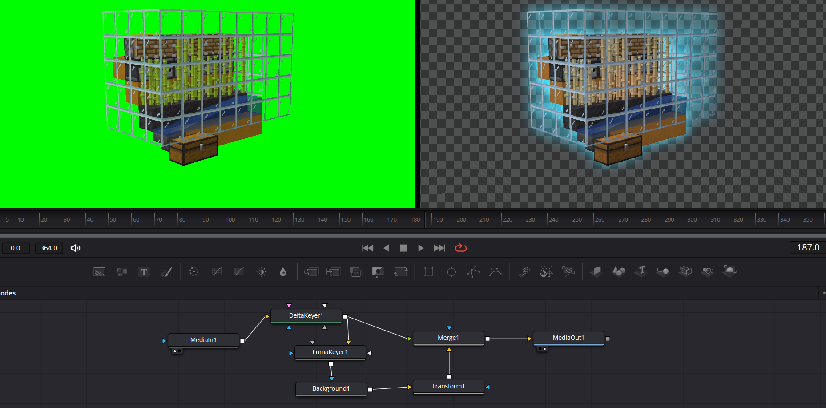Click the right viewer showing keyed output

click(x=623, y=104)
